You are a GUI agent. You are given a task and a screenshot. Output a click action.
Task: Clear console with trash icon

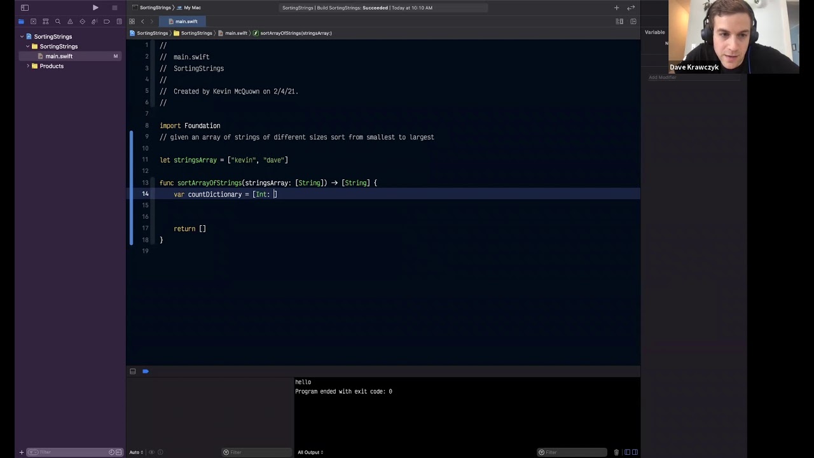point(616,452)
